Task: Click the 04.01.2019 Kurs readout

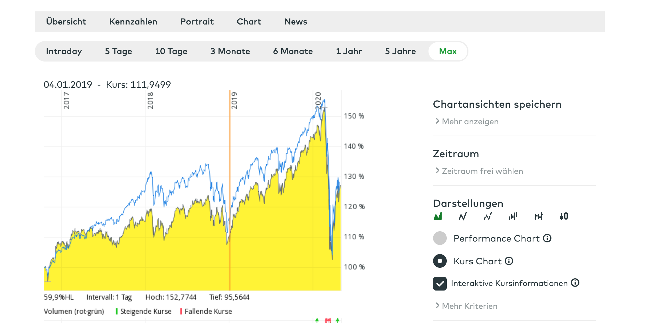Action: (107, 85)
